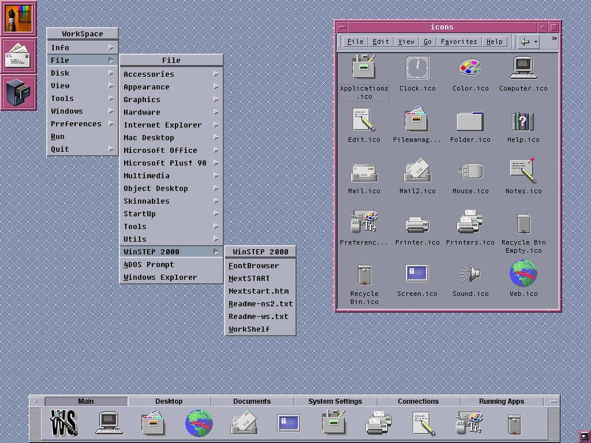Expand the Graphics submenu
The width and height of the screenshot is (591, 443).
[x=171, y=100]
